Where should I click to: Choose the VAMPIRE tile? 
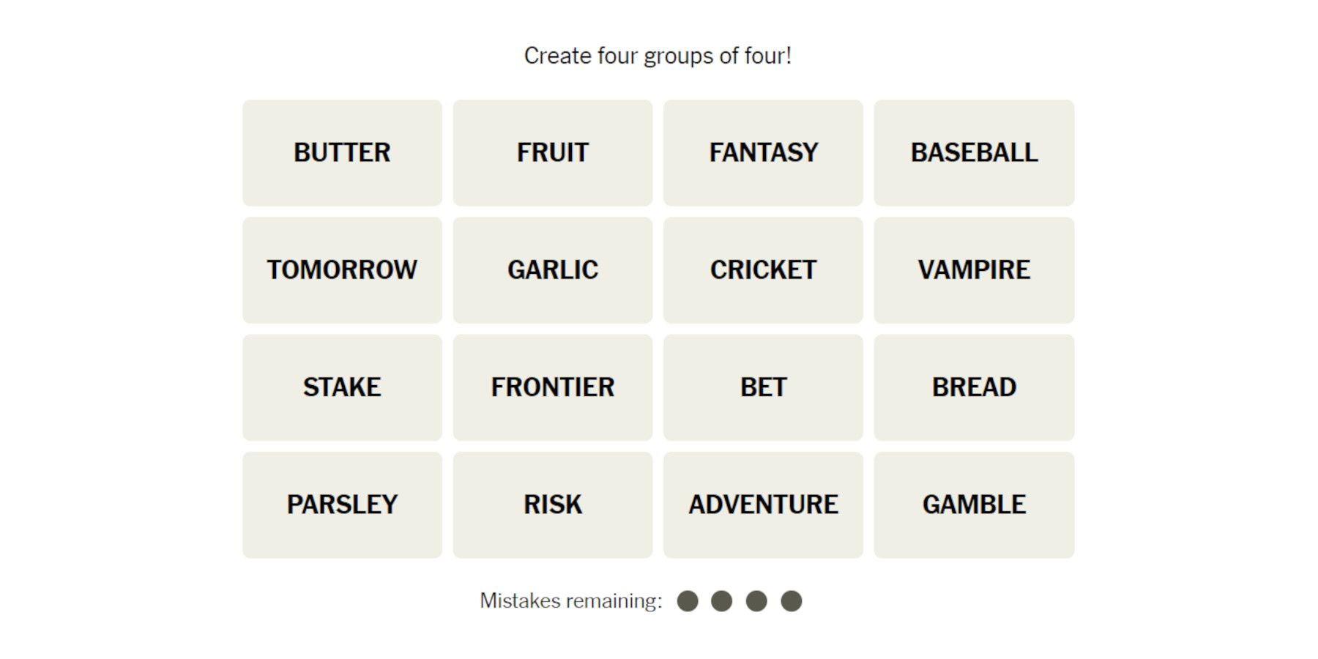[974, 270]
